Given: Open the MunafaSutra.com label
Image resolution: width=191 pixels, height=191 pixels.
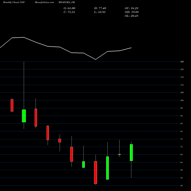Looking at the screenshot, I should (44, 2).
